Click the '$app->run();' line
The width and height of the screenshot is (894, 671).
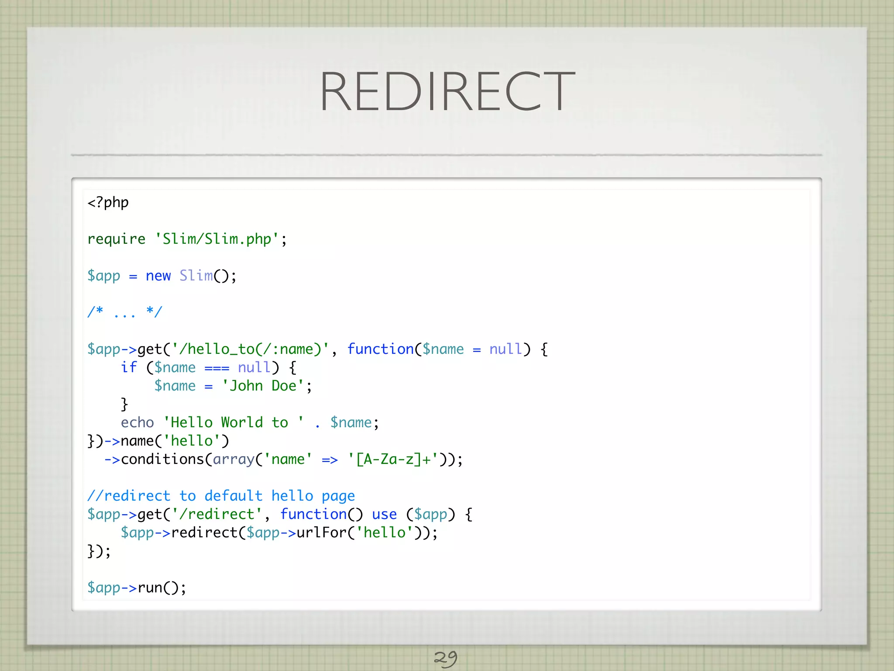coord(137,588)
